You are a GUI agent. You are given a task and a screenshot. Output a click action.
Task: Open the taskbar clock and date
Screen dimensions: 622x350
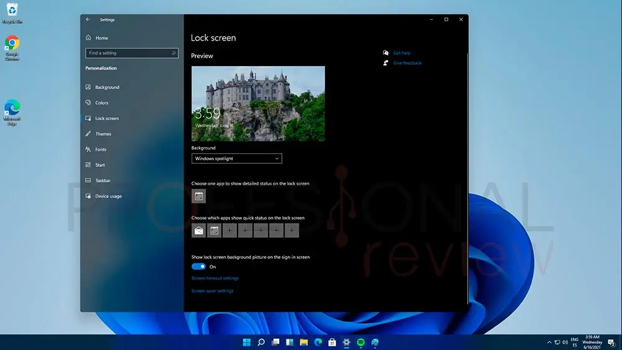pos(592,342)
